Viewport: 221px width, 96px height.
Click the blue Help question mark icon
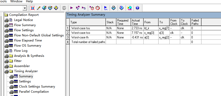[x=137, y=8]
